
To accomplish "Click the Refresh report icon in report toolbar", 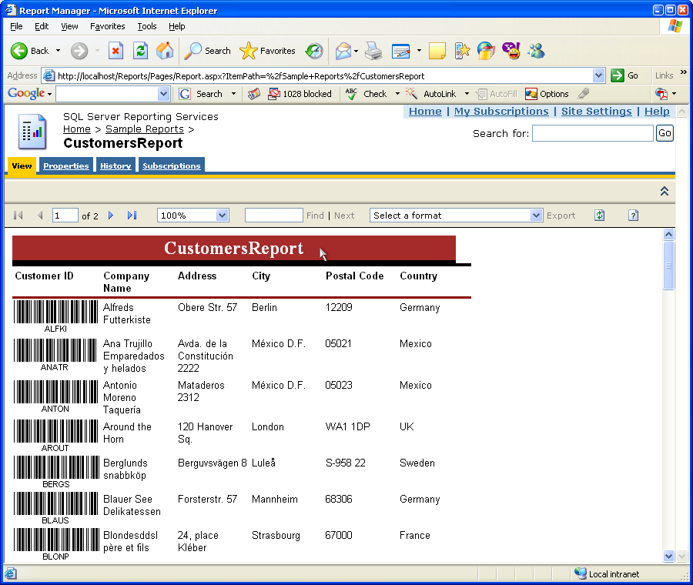I will coord(600,216).
